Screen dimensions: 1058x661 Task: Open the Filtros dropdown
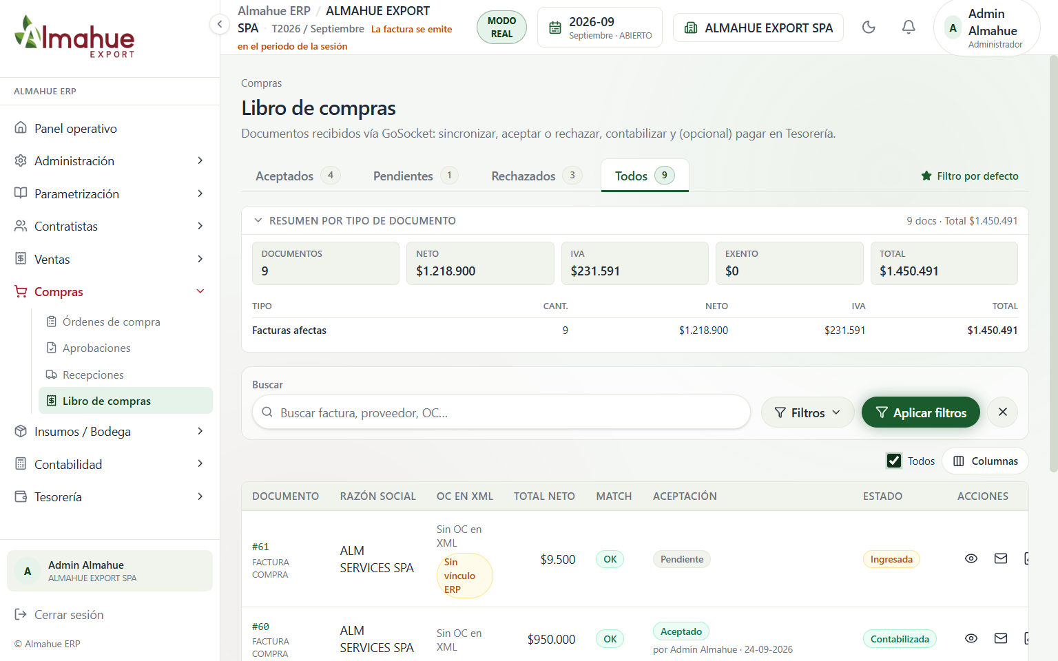point(807,412)
